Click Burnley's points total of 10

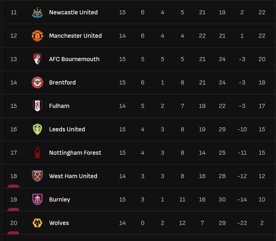pos(262,199)
